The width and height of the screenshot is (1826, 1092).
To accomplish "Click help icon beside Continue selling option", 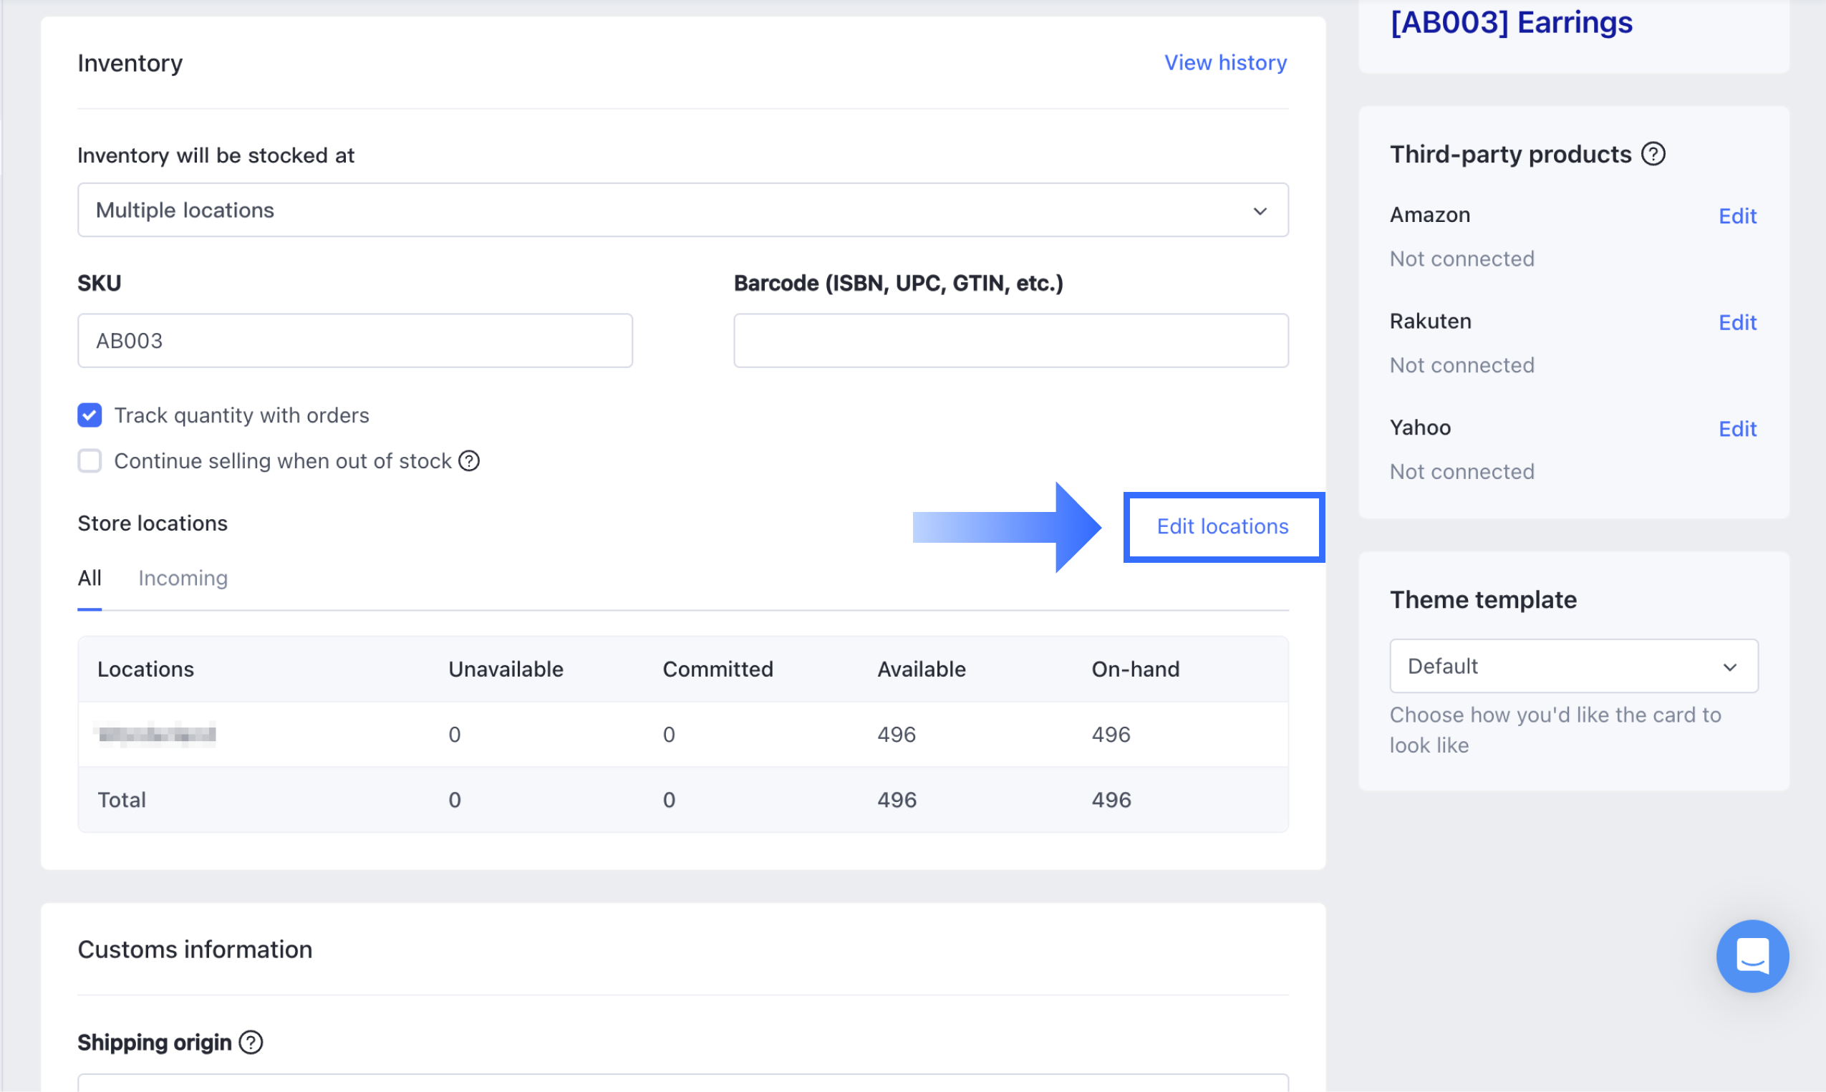I will point(468,461).
